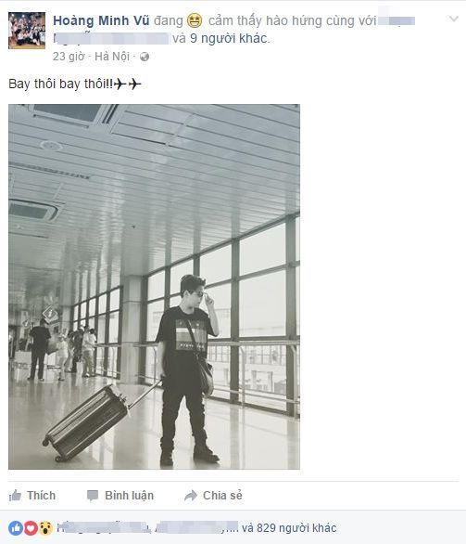The image size is (466, 544).
Task: Like the post with Thích button
Action: coord(32,495)
